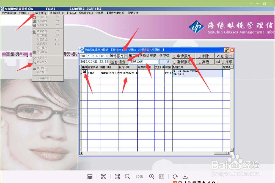The image size is (275, 183).
Task: Choose 镜片库存 in the dropdown menu
Action: pos(48,48)
